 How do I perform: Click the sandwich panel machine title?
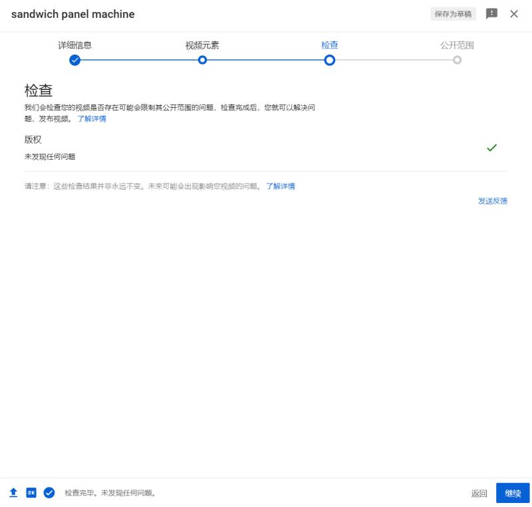(73, 14)
